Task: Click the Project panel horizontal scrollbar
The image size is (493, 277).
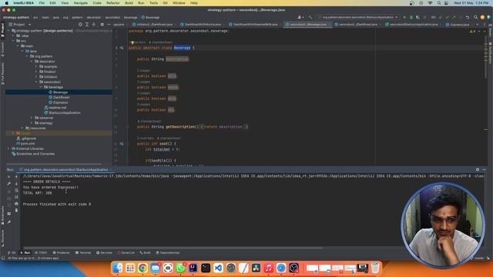Action: point(54,164)
